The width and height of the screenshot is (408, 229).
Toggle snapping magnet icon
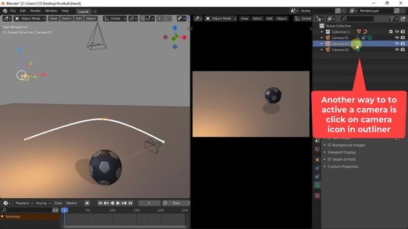(142, 18)
